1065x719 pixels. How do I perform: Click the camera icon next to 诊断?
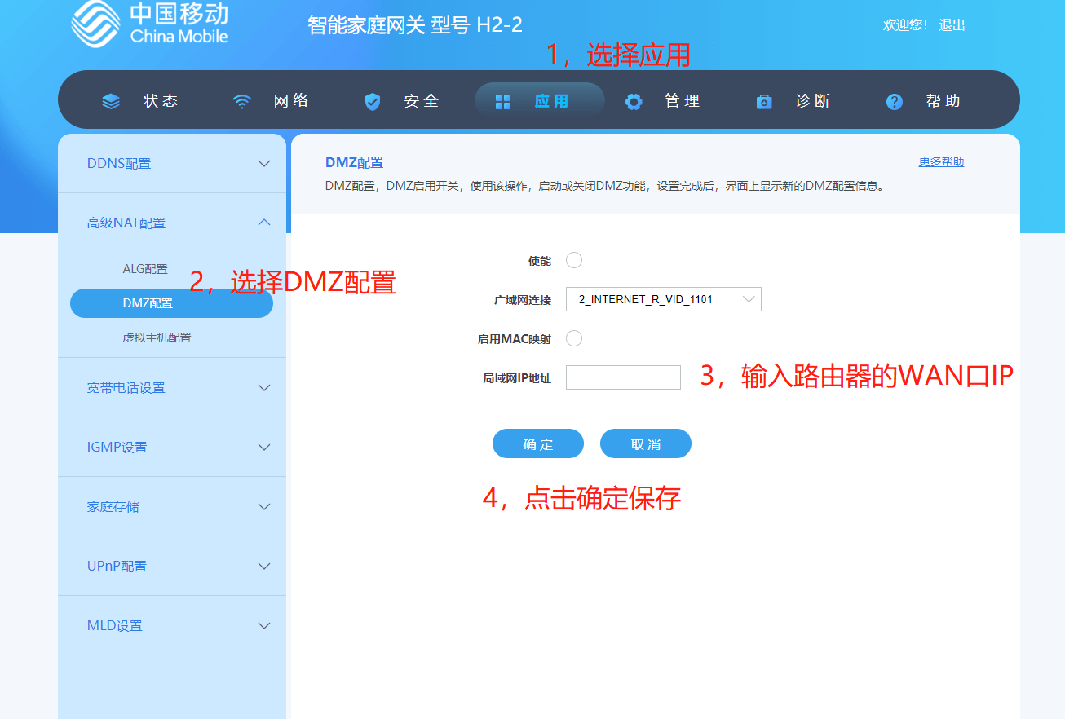point(763,101)
